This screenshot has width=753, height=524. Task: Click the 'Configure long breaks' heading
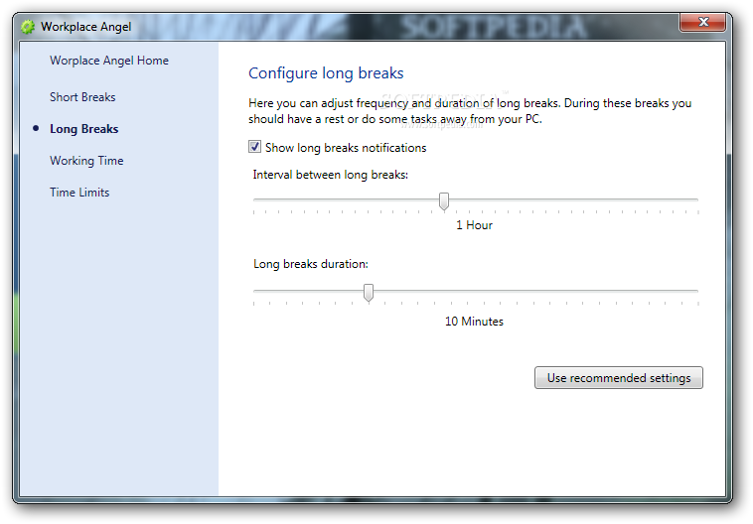point(326,73)
